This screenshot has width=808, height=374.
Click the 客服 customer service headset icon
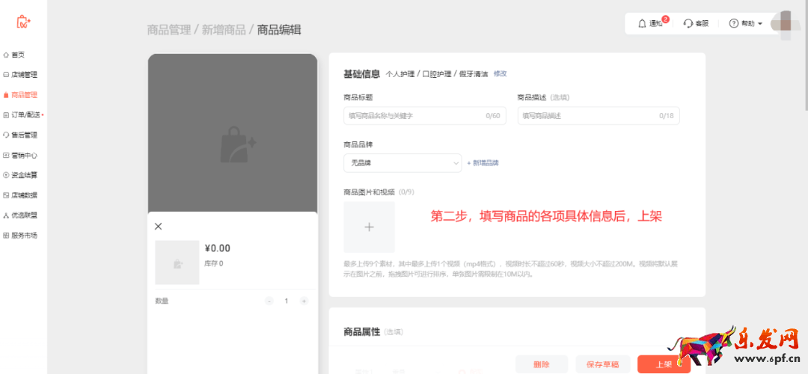point(688,24)
